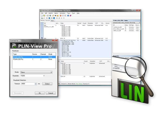
Task: Switch to the Receive / Transmit tab
Action: (x=45, y=21)
